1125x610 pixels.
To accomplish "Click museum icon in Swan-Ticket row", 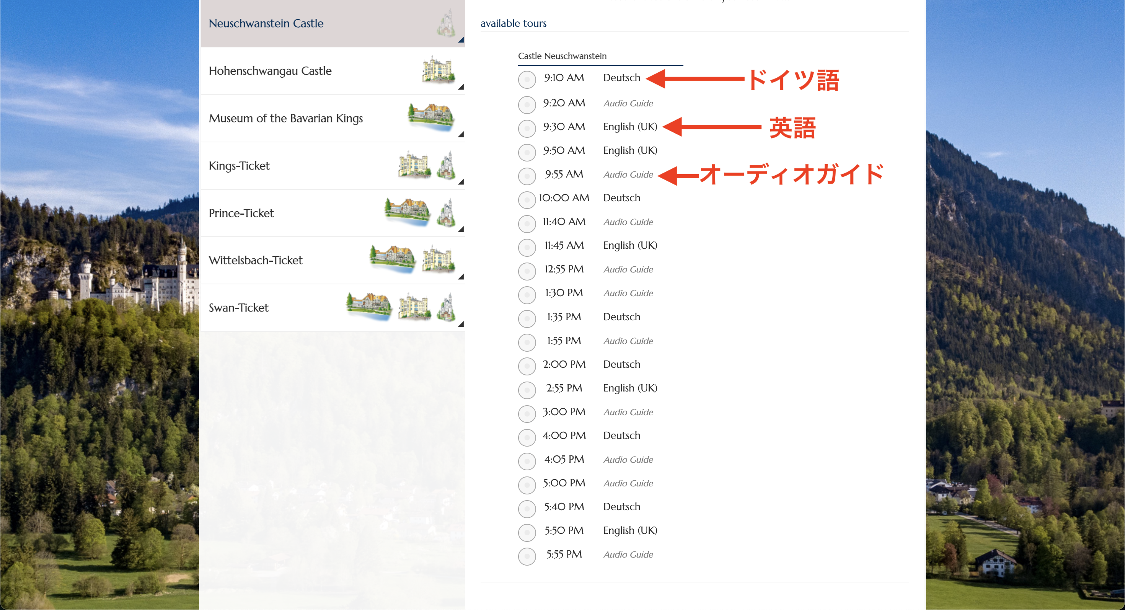I will 369,307.
